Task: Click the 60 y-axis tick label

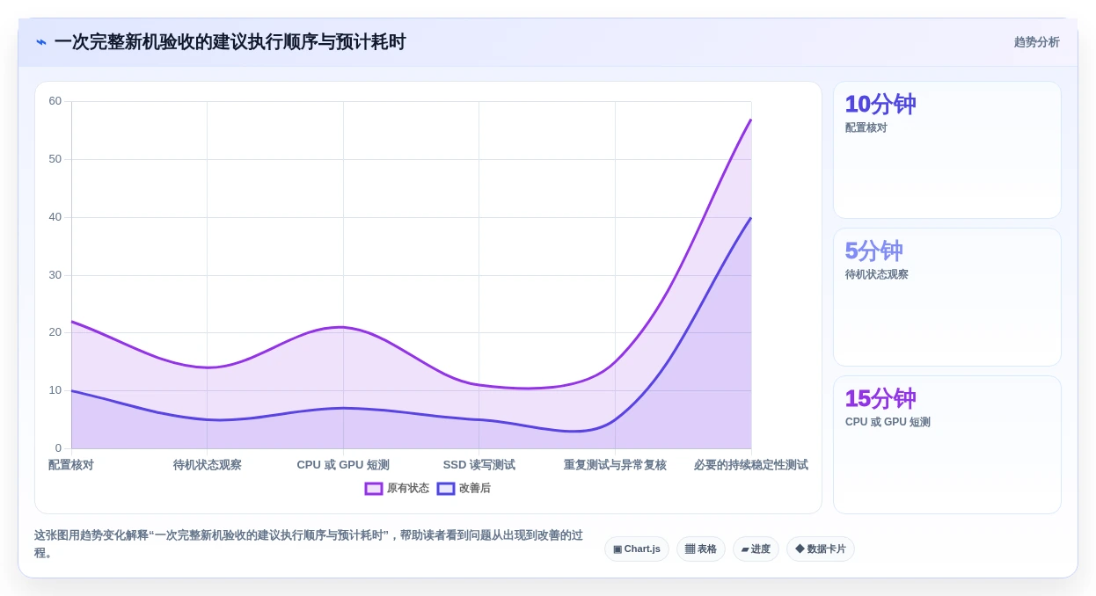Action: click(x=55, y=101)
